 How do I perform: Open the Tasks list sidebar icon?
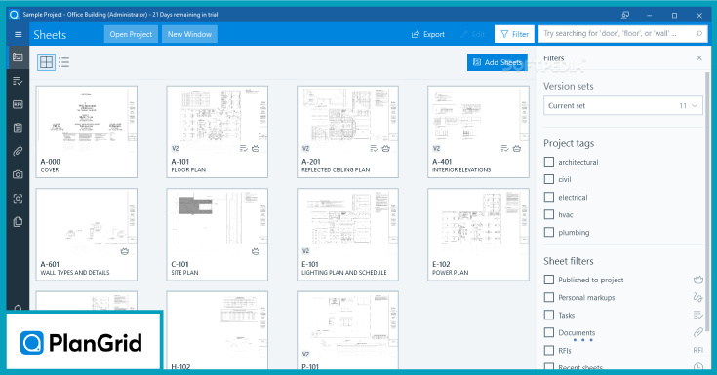(18, 81)
